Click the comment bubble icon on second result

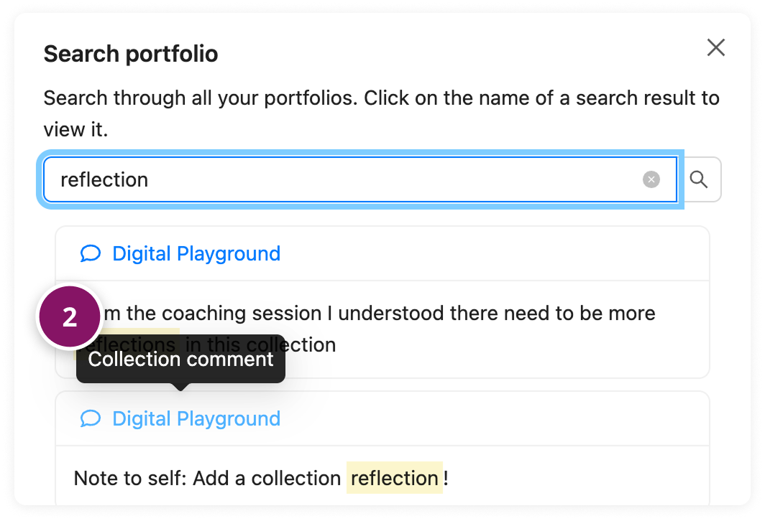[x=91, y=419]
